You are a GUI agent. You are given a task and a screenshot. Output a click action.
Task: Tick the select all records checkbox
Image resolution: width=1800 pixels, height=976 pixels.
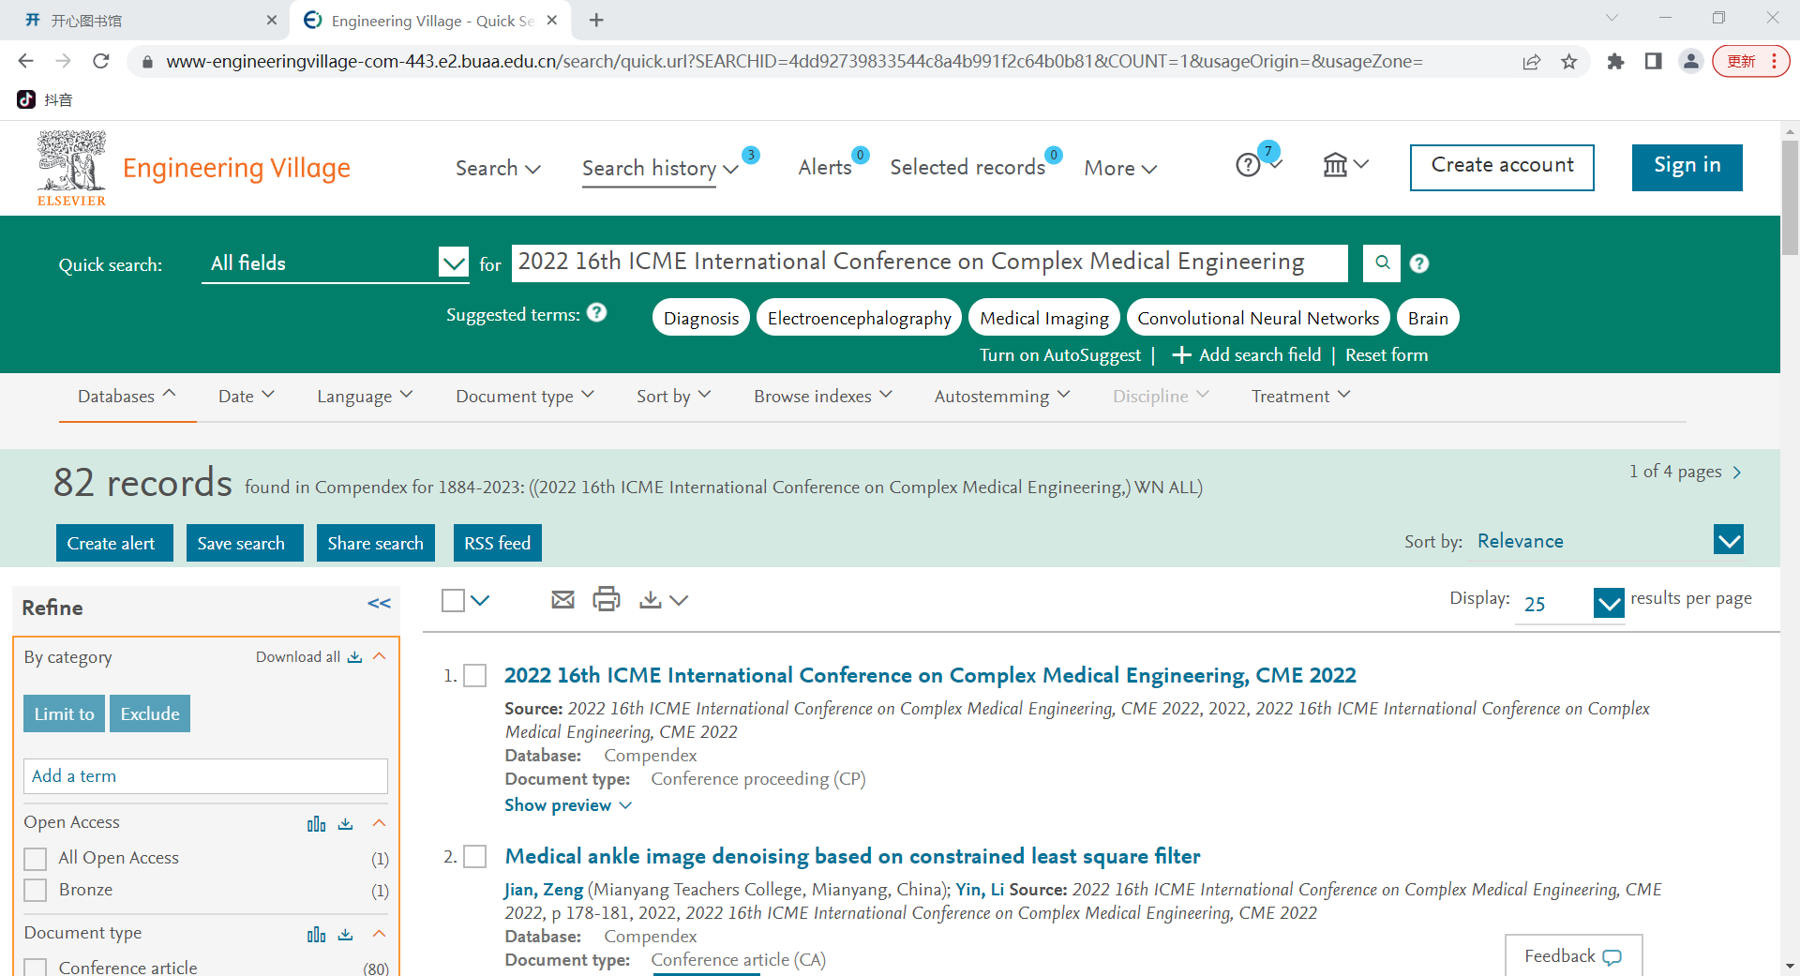[x=454, y=600]
